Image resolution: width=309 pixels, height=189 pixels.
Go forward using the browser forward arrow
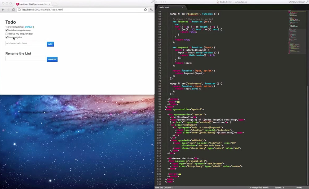(x=8, y=10)
